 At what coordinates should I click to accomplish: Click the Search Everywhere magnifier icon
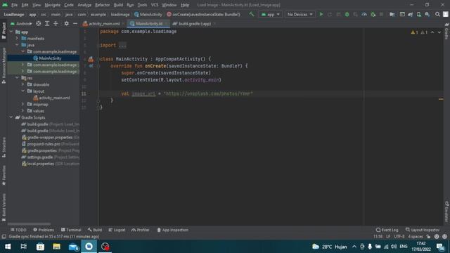437,14
